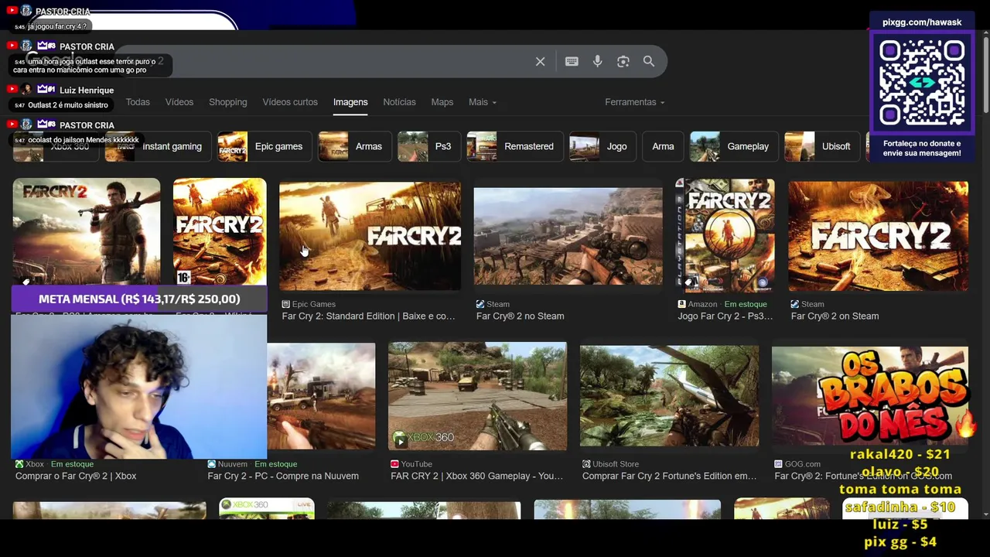This screenshot has height=557, width=990.
Task: Open the Amazon PS3 Far Cry 2 cover thumbnail
Action: (725, 235)
